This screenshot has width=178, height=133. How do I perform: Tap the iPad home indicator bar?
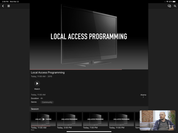tap(89, 132)
